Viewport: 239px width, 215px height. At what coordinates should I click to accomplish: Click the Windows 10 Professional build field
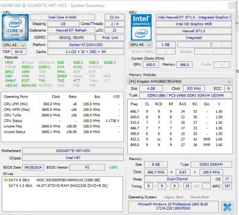tap(173, 206)
